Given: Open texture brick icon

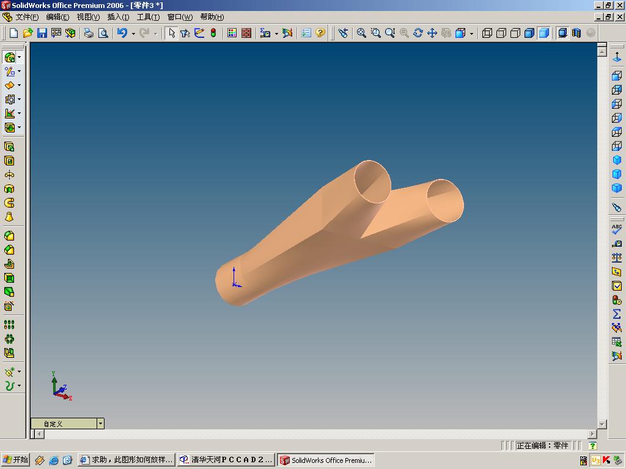Looking at the screenshot, I should click(246, 33).
